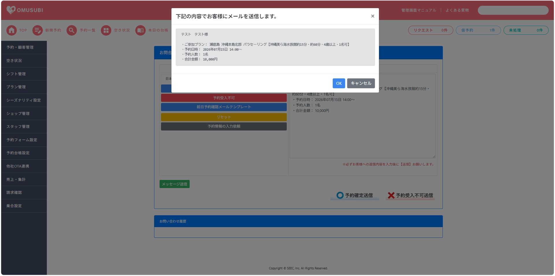Open プラン管理 in the sidebar
Viewport: 555px width, 276px height.
[x=24, y=87]
